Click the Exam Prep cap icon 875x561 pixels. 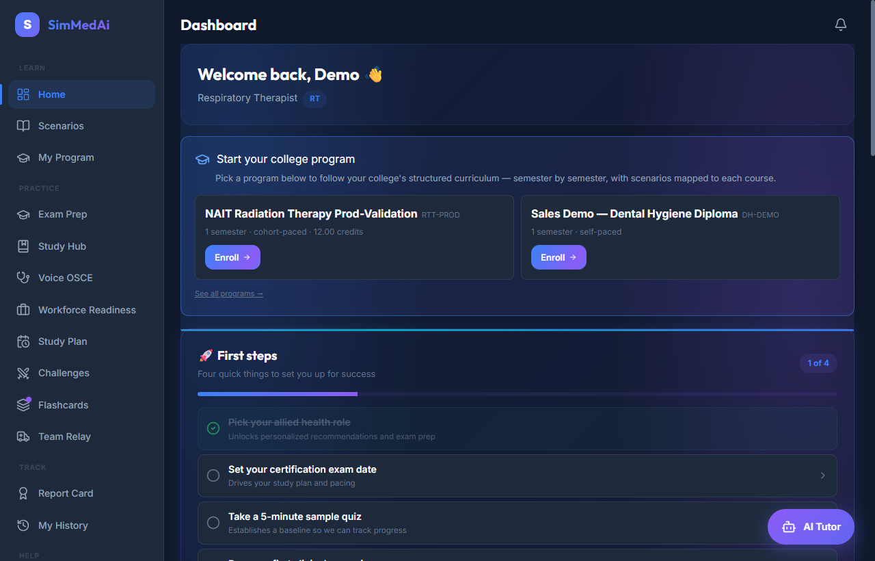[x=23, y=214]
